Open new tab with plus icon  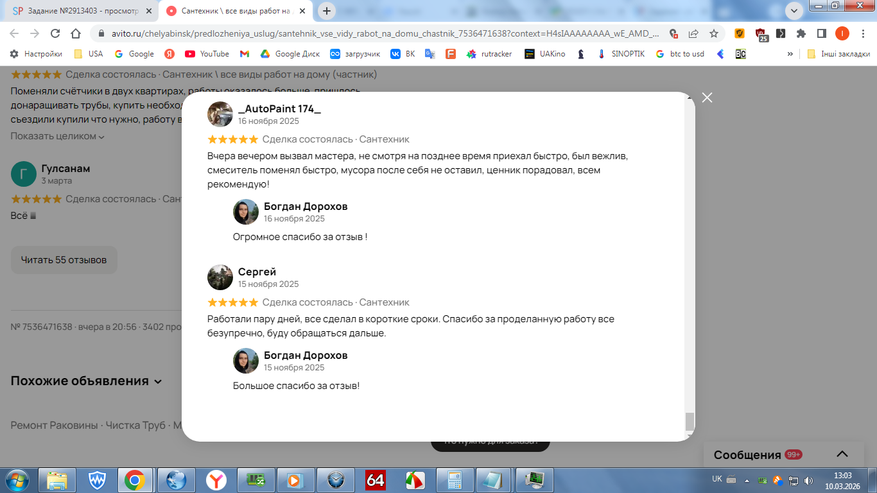point(327,10)
